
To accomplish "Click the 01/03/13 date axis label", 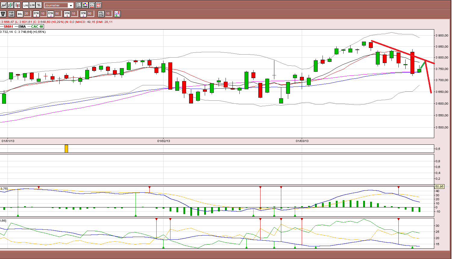I will tap(302, 141).
